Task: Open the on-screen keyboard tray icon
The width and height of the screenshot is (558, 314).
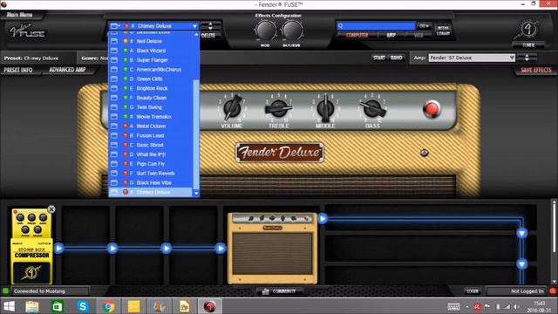Action: pyautogui.click(x=453, y=306)
